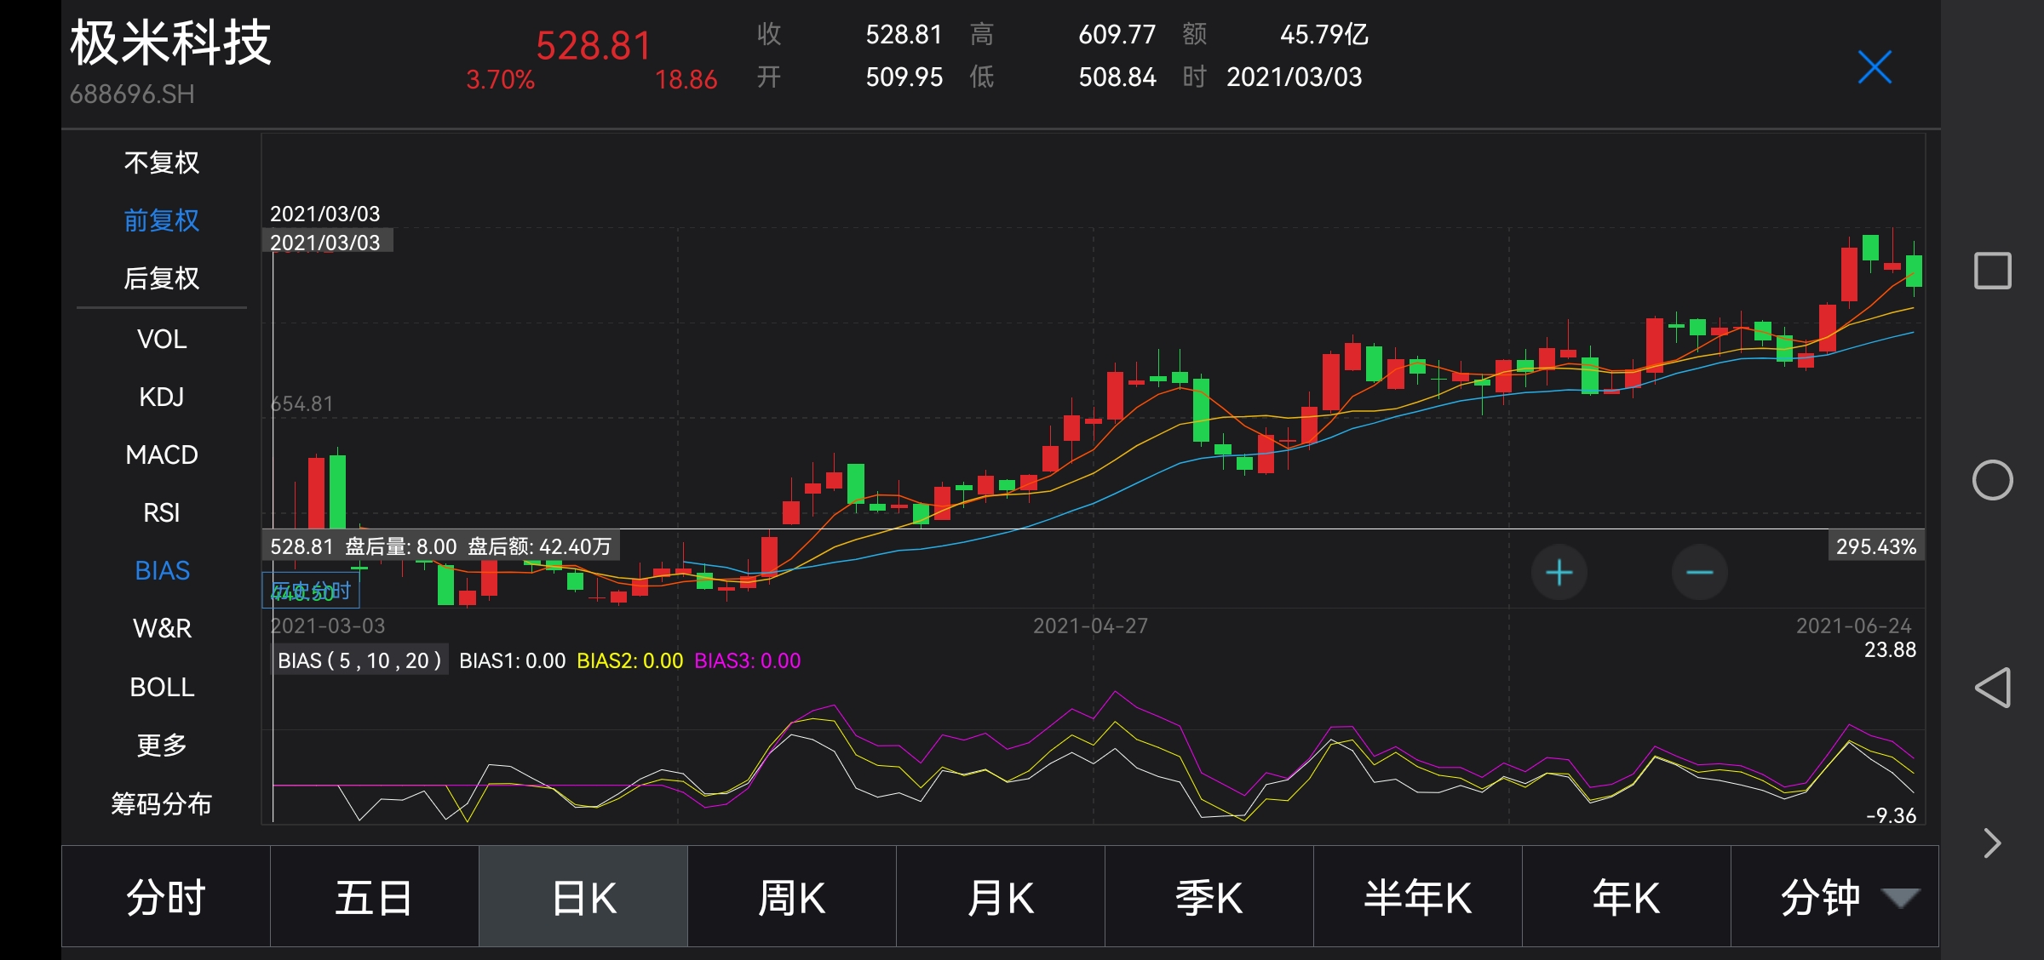Switch indicator to BIAS
Screen dimensions: 2044x960
[x=162, y=570]
